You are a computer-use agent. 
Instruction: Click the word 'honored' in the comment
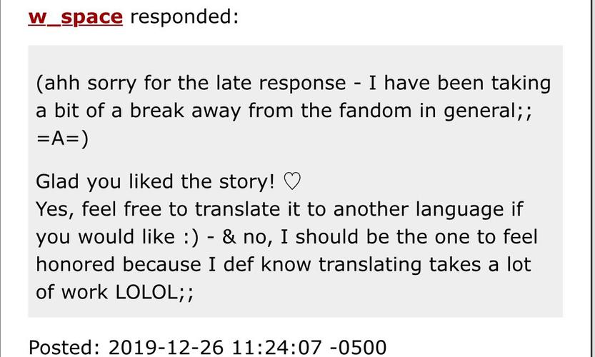click(x=75, y=264)
